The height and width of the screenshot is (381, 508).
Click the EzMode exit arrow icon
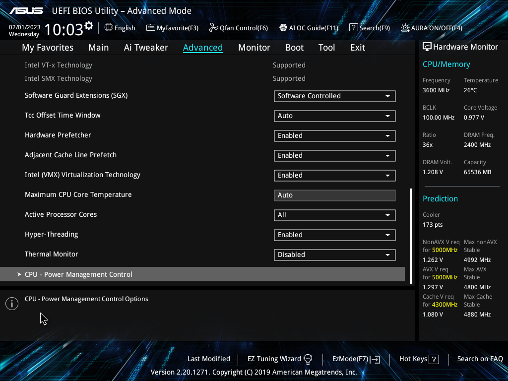pos(375,359)
